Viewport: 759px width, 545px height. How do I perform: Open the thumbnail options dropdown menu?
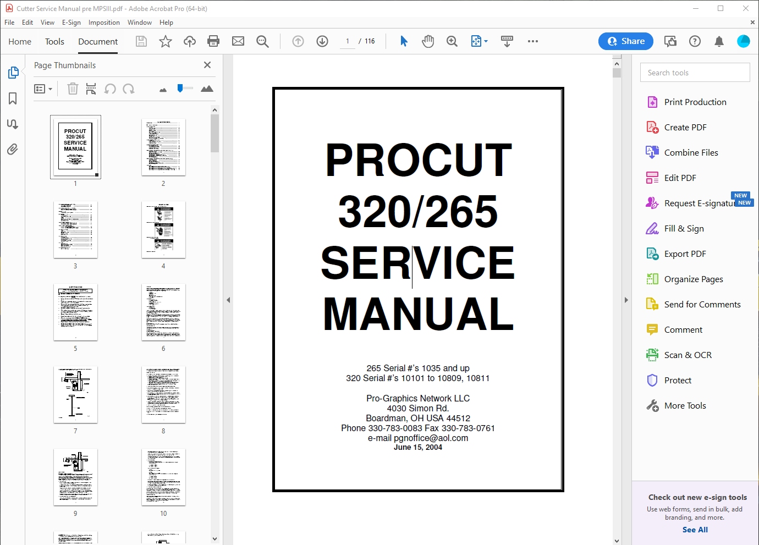tap(43, 89)
